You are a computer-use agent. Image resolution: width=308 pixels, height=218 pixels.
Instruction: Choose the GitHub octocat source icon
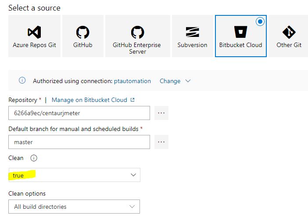82,32
